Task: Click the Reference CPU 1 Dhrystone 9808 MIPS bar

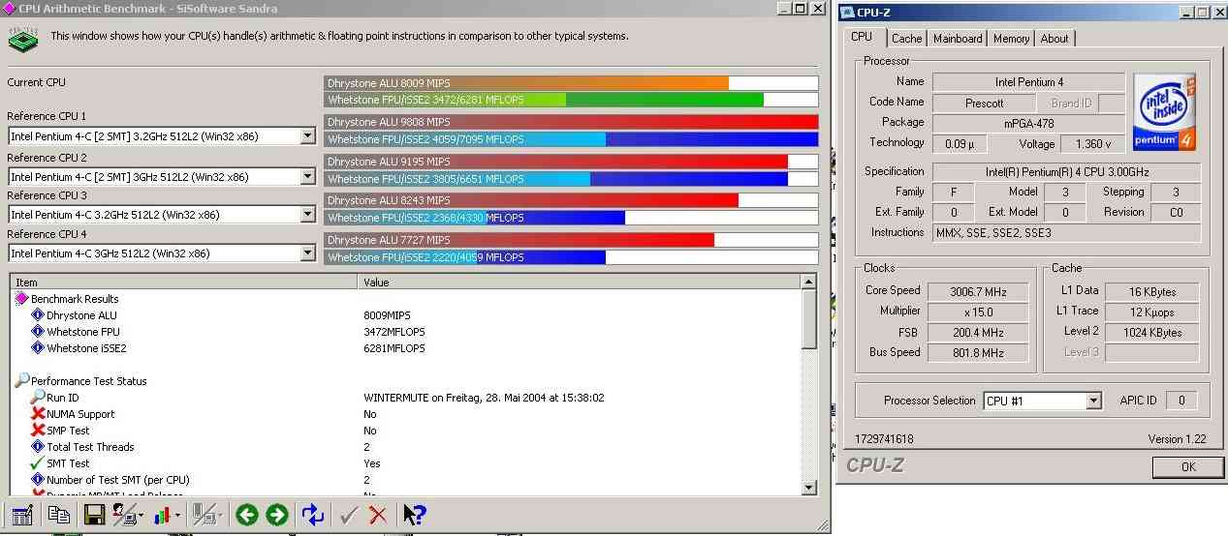Action: coord(571,122)
